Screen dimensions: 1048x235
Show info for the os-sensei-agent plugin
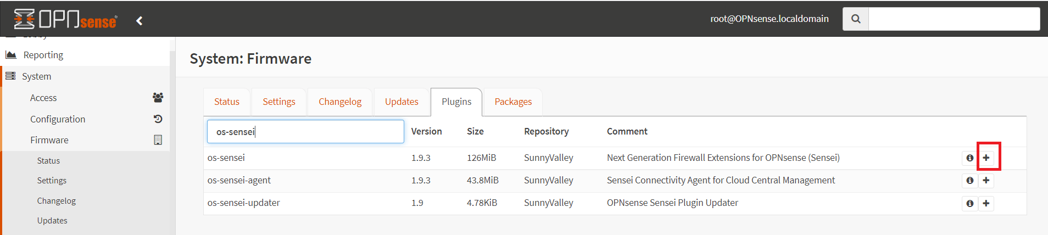pyautogui.click(x=970, y=180)
